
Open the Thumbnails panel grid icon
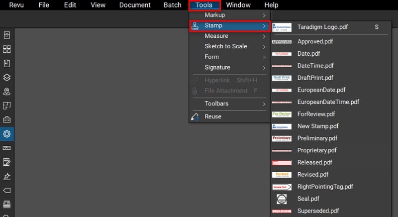point(7,49)
